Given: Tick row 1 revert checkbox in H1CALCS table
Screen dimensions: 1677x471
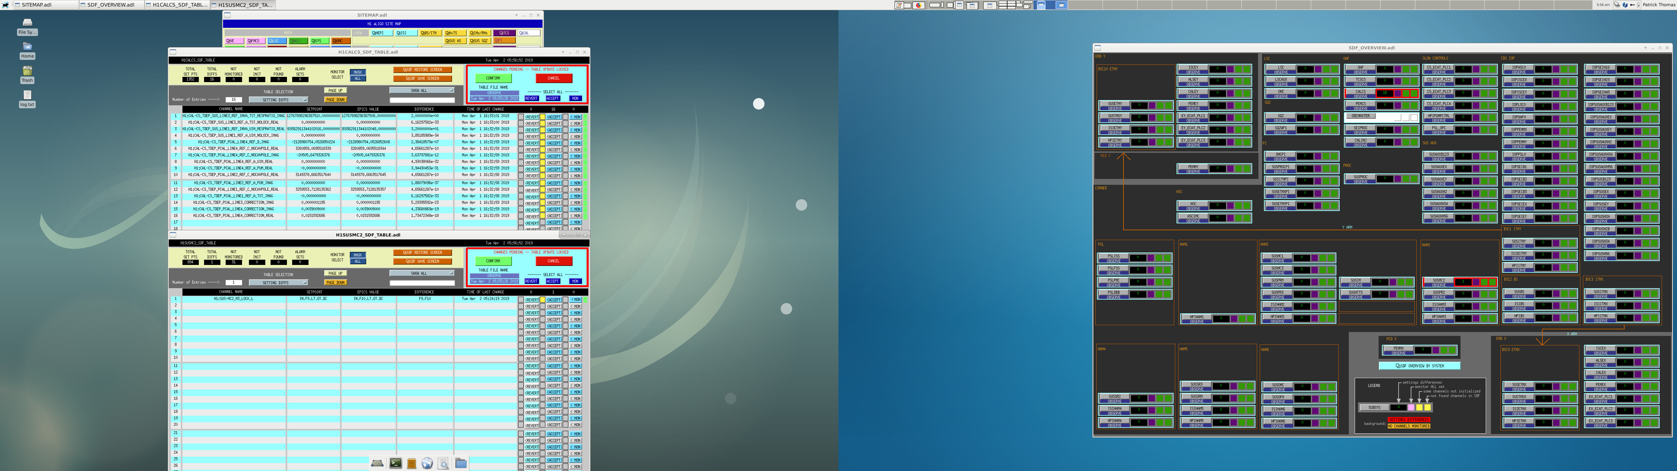Looking at the screenshot, I should [x=521, y=116].
